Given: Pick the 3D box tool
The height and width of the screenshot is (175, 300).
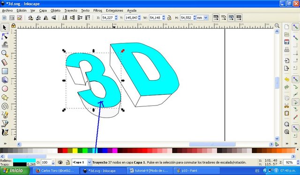Looking at the screenshot, I should (5, 80).
